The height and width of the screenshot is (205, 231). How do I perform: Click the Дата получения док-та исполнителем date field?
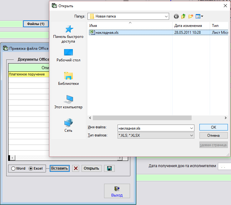click(224, 167)
